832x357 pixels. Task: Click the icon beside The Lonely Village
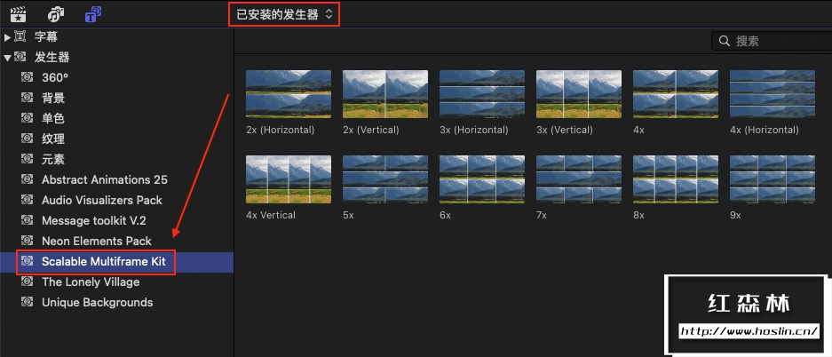tap(27, 282)
